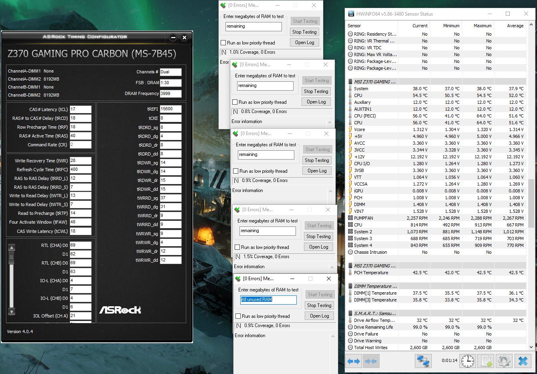Click MemTest app icon in the 1.0% Coverage window

223,5
